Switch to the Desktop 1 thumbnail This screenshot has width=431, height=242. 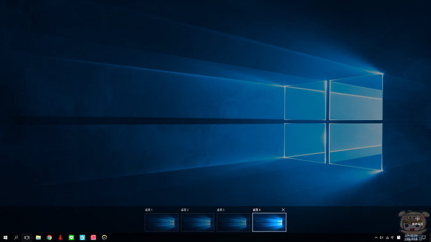(x=161, y=222)
